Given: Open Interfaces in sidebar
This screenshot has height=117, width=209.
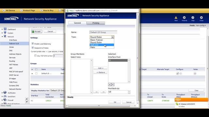Looking at the screenshot, I should click(x=13, y=40).
